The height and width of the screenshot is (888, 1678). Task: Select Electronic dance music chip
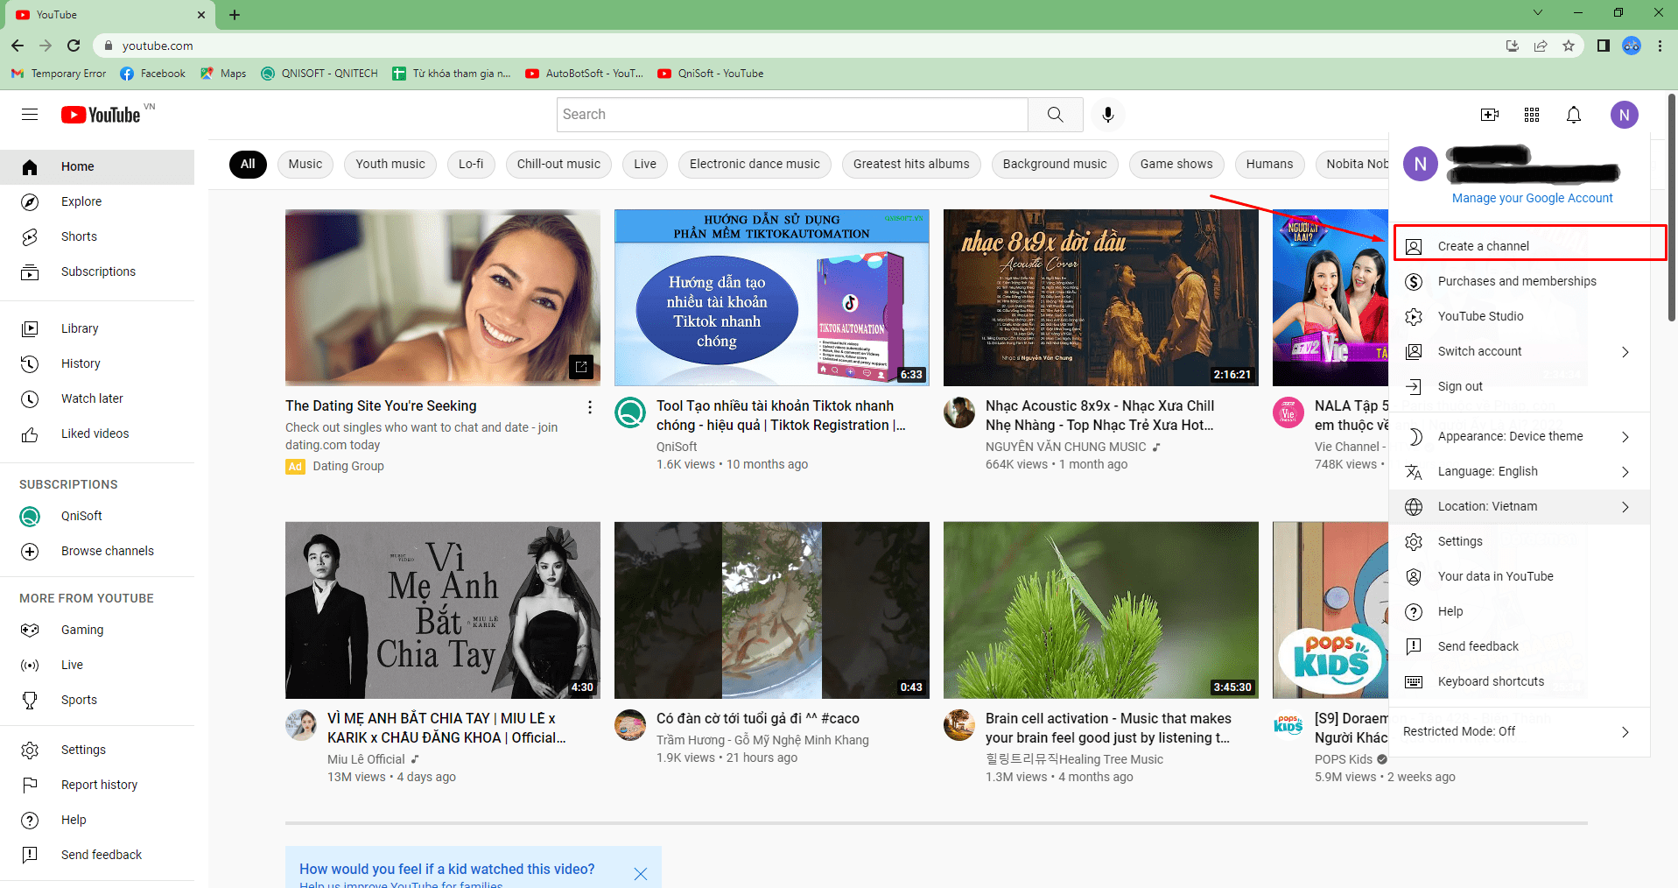pos(755,164)
